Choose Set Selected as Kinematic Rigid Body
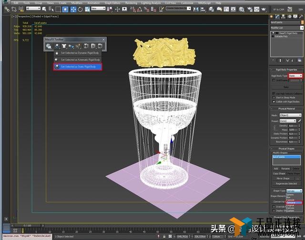The height and width of the screenshot is (240, 305). point(78,60)
